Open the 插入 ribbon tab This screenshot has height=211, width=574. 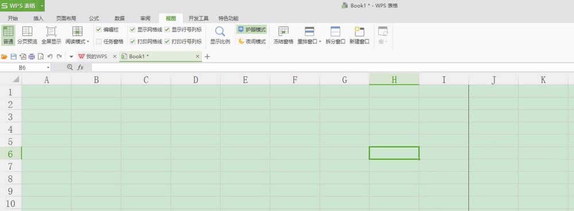click(x=38, y=18)
